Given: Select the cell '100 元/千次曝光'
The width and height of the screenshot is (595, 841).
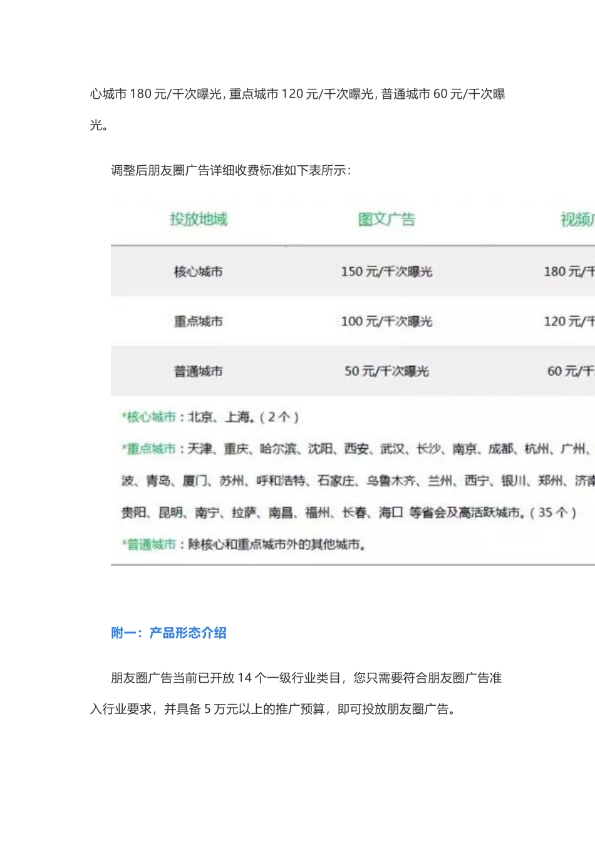Looking at the screenshot, I should (x=386, y=322).
